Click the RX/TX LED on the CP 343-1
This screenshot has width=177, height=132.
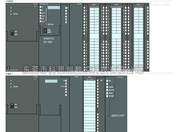click(107, 90)
